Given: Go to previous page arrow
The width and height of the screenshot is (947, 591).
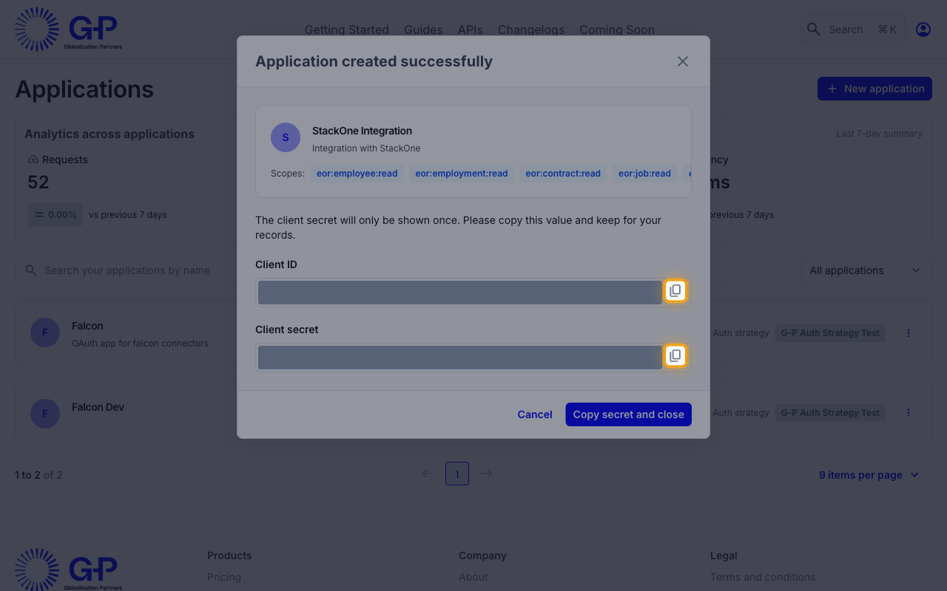Looking at the screenshot, I should (428, 474).
